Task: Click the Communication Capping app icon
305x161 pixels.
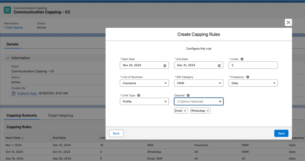Action: click(x=7, y=10)
